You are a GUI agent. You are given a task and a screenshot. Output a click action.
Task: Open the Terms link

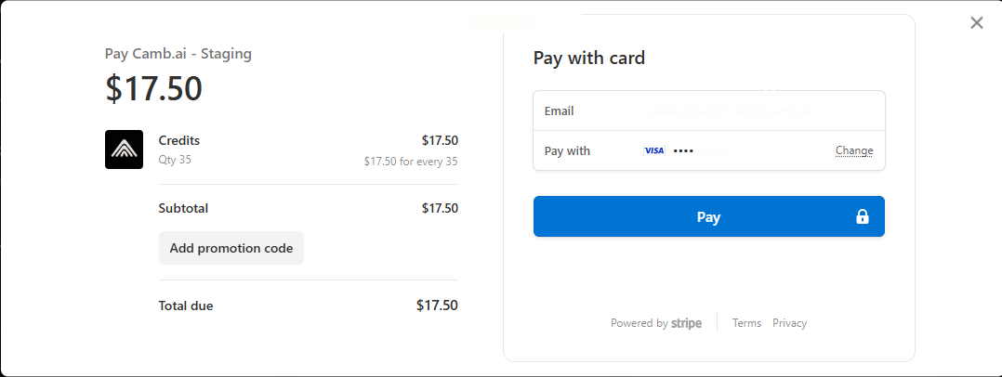(746, 323)
